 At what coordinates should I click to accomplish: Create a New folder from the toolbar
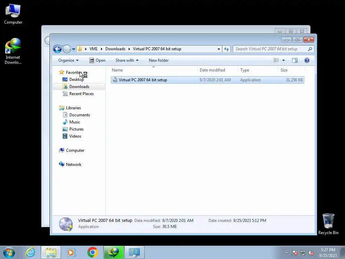click(159, 60)
